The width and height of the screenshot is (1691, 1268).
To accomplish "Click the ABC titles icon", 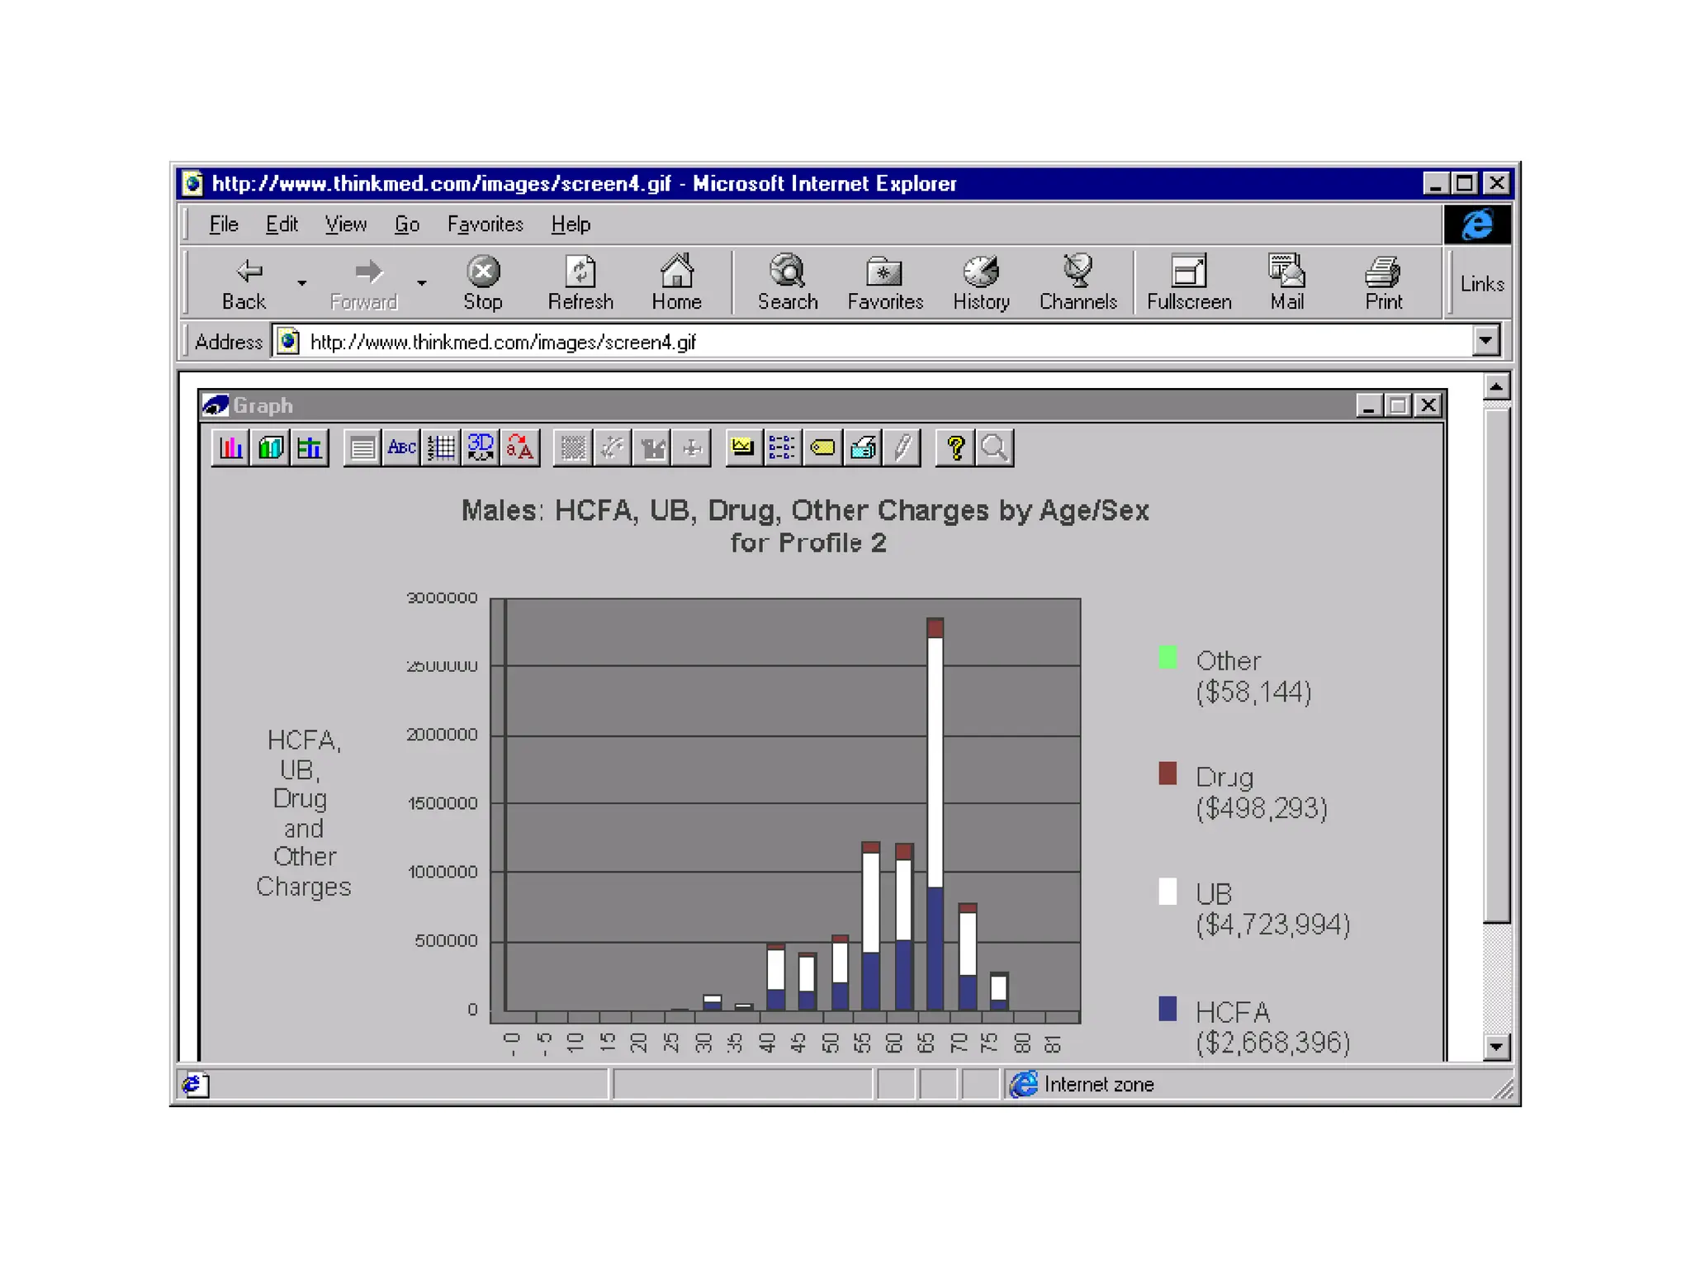I will click(401, 448).
